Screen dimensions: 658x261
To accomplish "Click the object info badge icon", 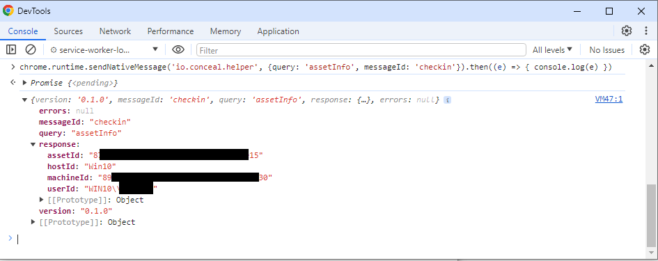I will pos(447,100).
